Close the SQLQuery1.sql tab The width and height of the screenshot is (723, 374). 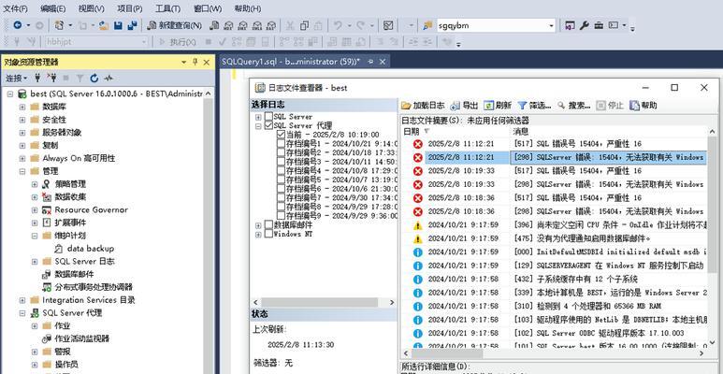[382, 62]
